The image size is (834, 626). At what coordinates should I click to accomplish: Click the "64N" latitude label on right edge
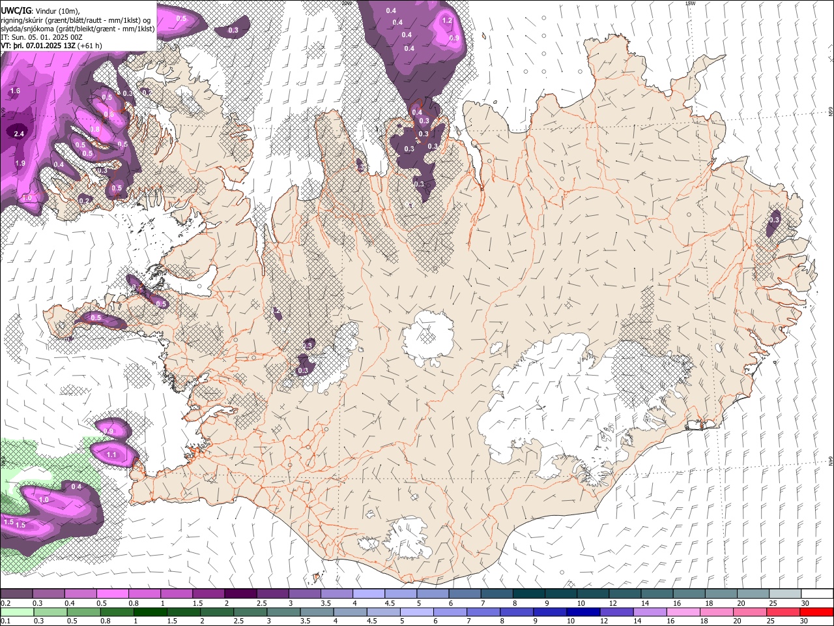pos(831,460)
